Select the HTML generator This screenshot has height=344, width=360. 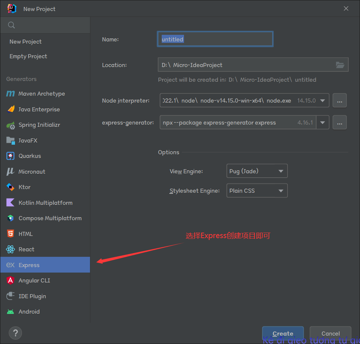click(45, 234)
